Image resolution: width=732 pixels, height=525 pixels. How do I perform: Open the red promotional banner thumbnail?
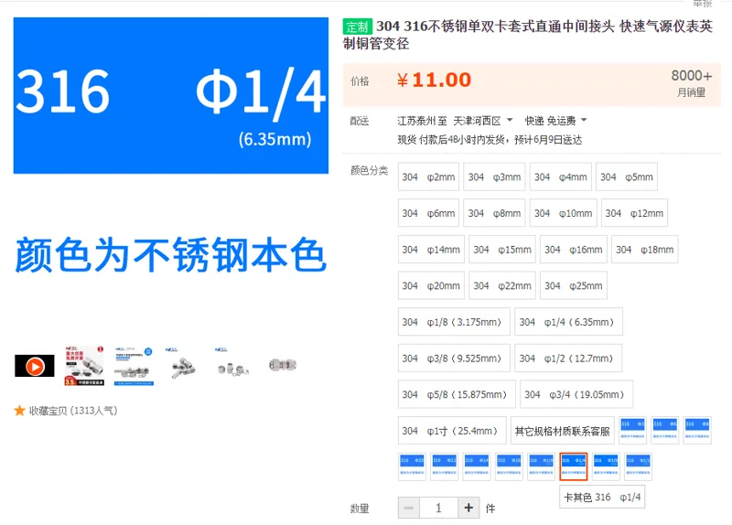tap(84, 366)
